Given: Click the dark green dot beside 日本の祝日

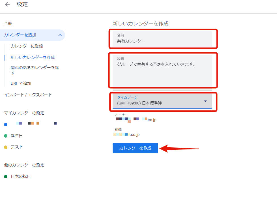Looking at the screenshot, I should pyautogui.click(x=6, y=177).
